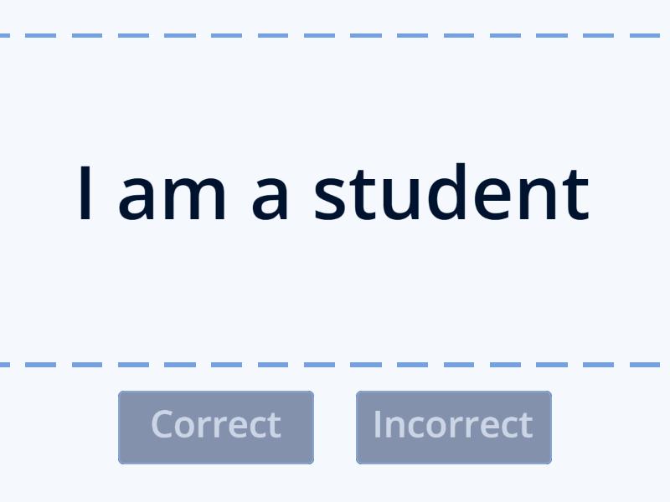Click the label text inside Incorrect button
The width and height of the screenshot is (670, 502).
453,425
